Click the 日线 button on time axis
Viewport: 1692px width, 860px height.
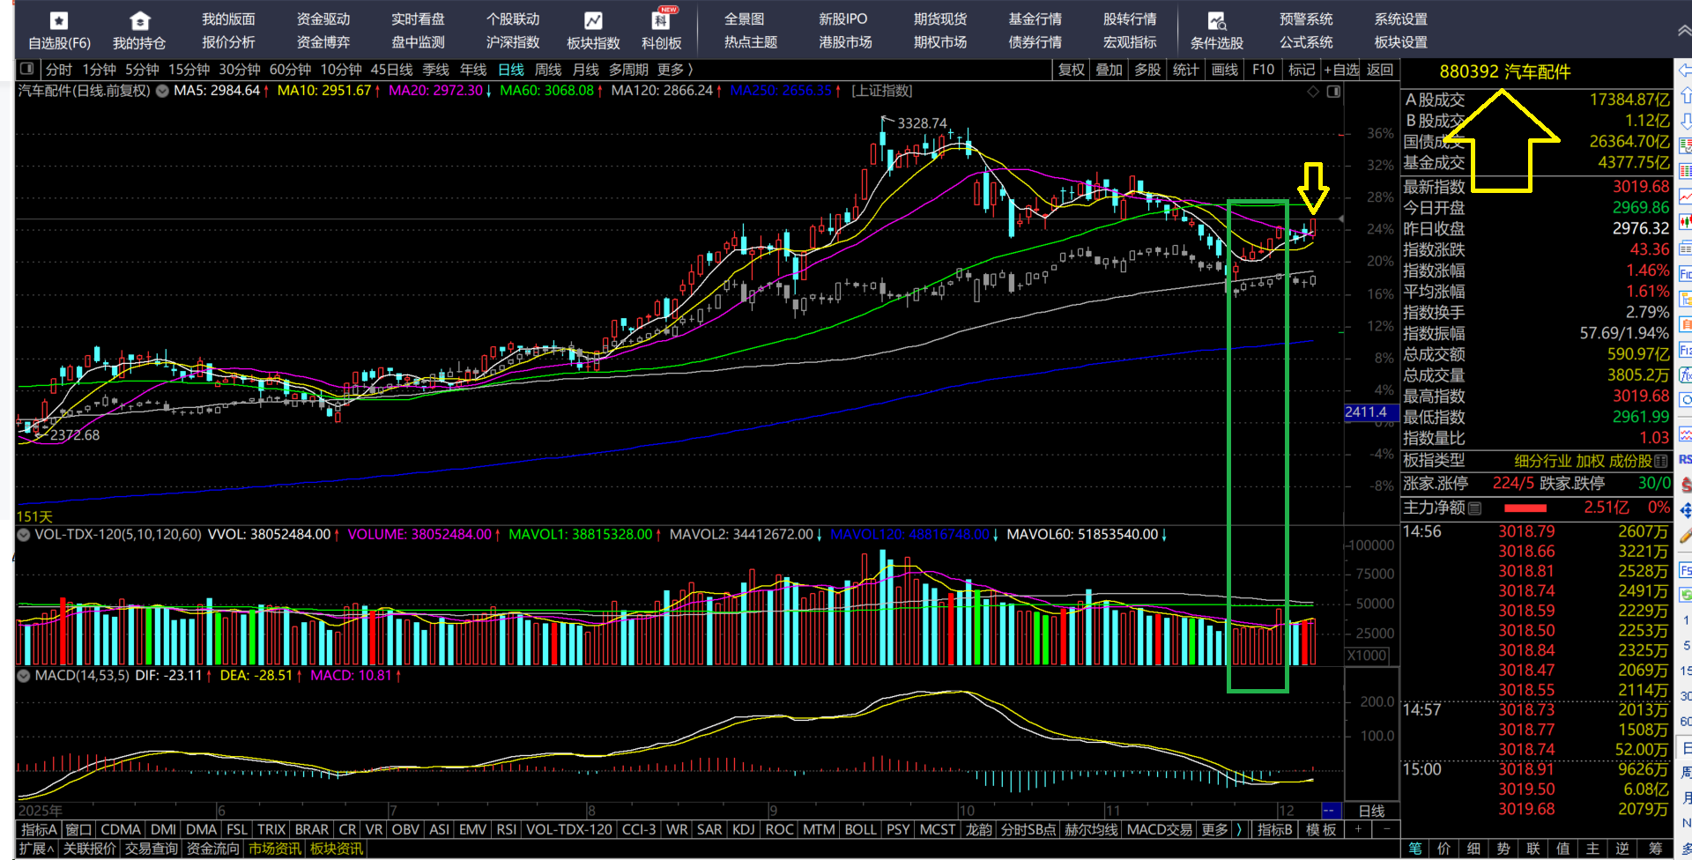1371,811
